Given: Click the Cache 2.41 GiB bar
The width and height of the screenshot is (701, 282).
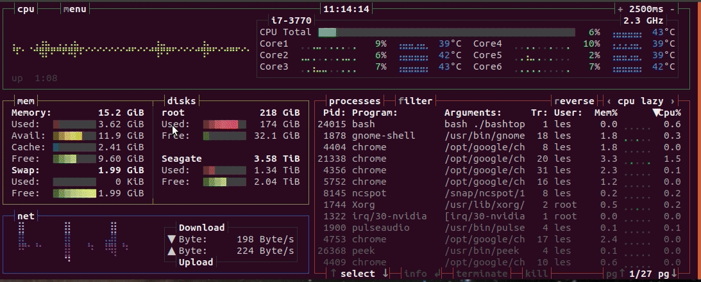Looking at the screenshot, I should (x=74, y=148).
